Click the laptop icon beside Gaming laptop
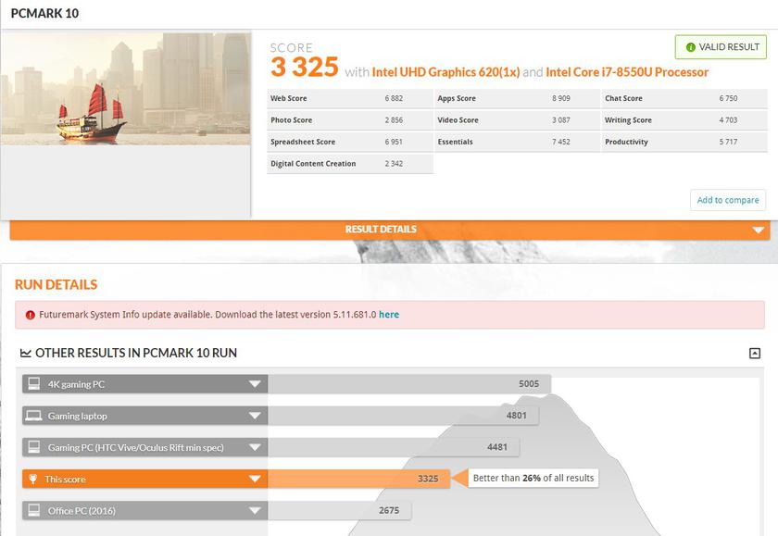 pos(33,416)
